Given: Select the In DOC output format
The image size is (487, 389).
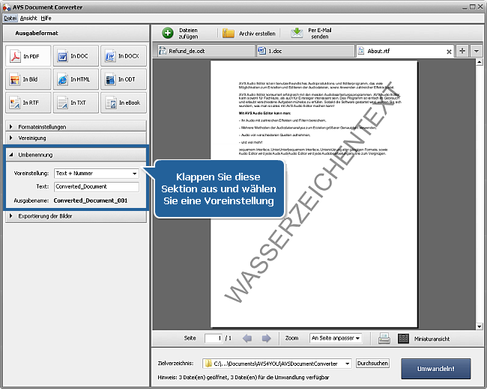Looking at the screenshot, I should pos(76,56).
